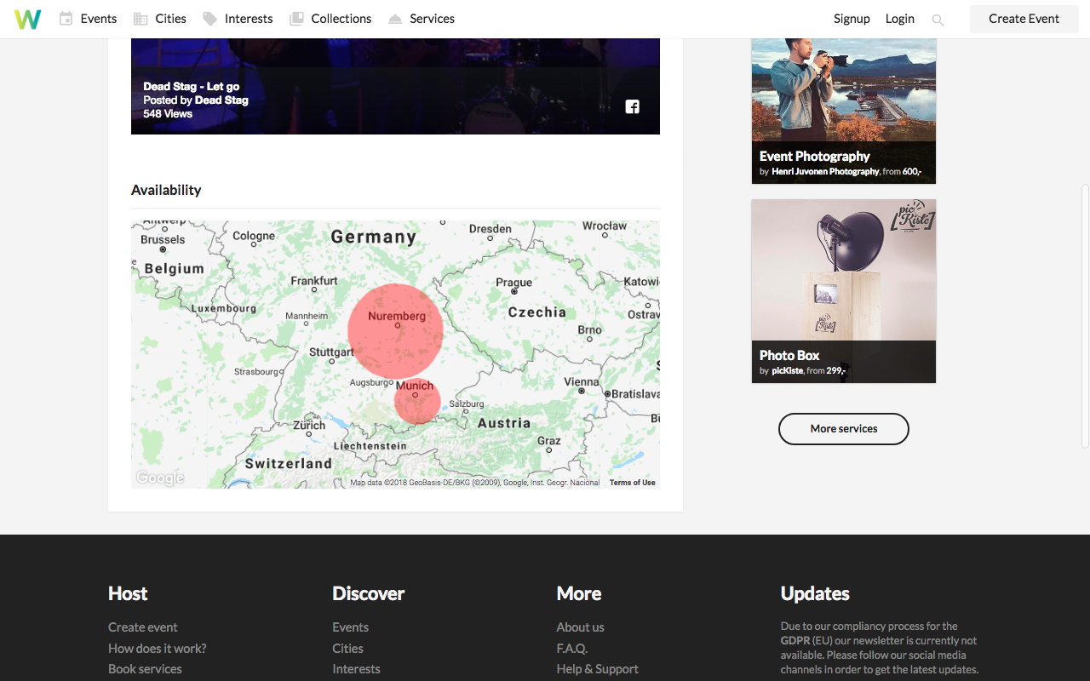1090x681 pixels.
Task: Click footer Interests link under Discover
Action: [x=356, y=669]
